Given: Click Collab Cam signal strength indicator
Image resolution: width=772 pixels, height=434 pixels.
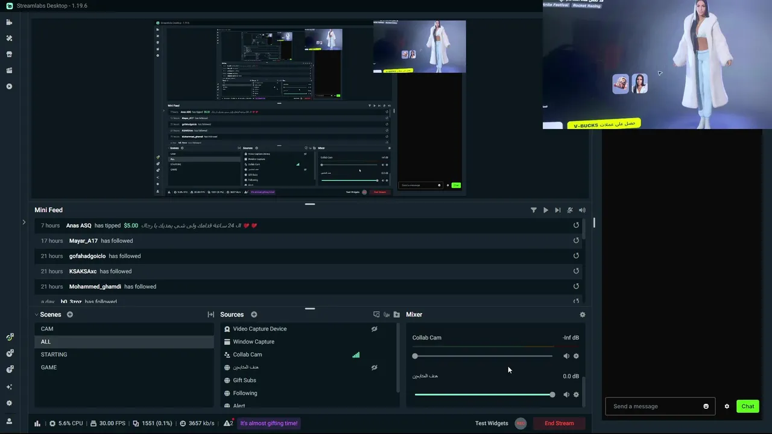Looking at the screenshot, I should [356, 355].
